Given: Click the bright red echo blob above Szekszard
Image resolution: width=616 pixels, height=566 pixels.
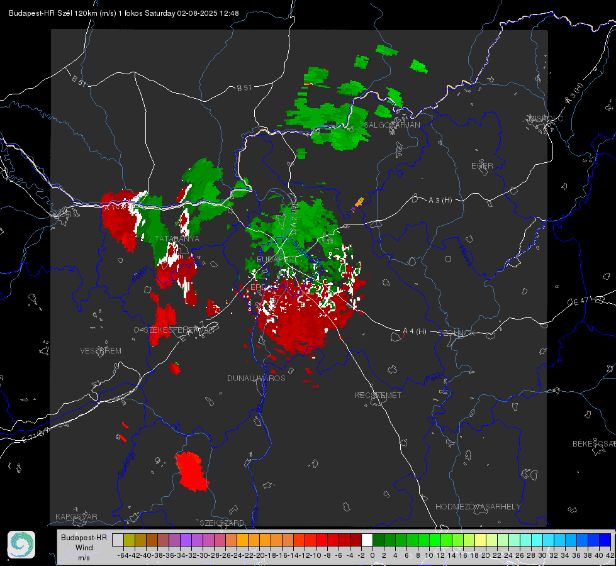Looking at the screenshot, I should tap(192, 471).
